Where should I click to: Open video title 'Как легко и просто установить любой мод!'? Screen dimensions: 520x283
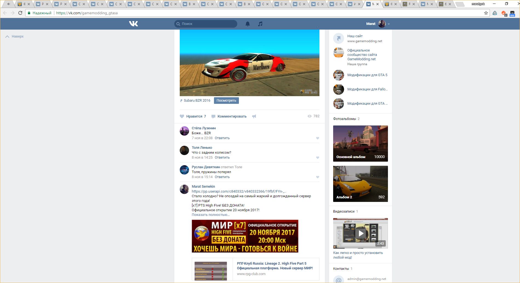click(358, 255)
